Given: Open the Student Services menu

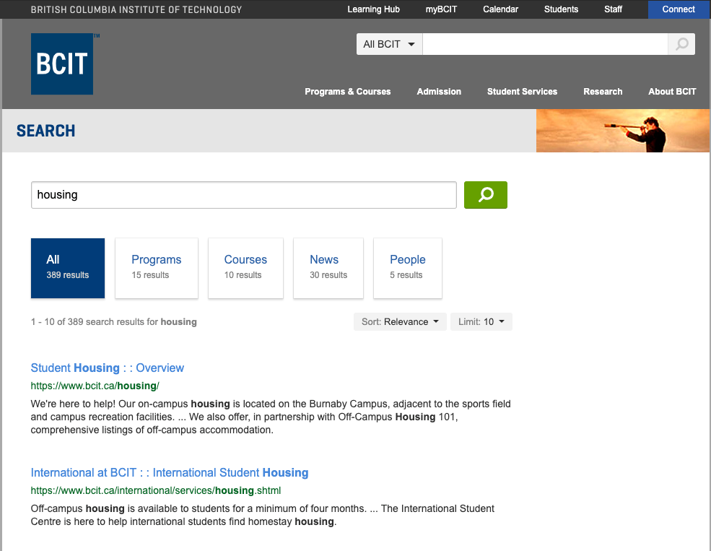Looking at the screenshot, I should (522, 91).
